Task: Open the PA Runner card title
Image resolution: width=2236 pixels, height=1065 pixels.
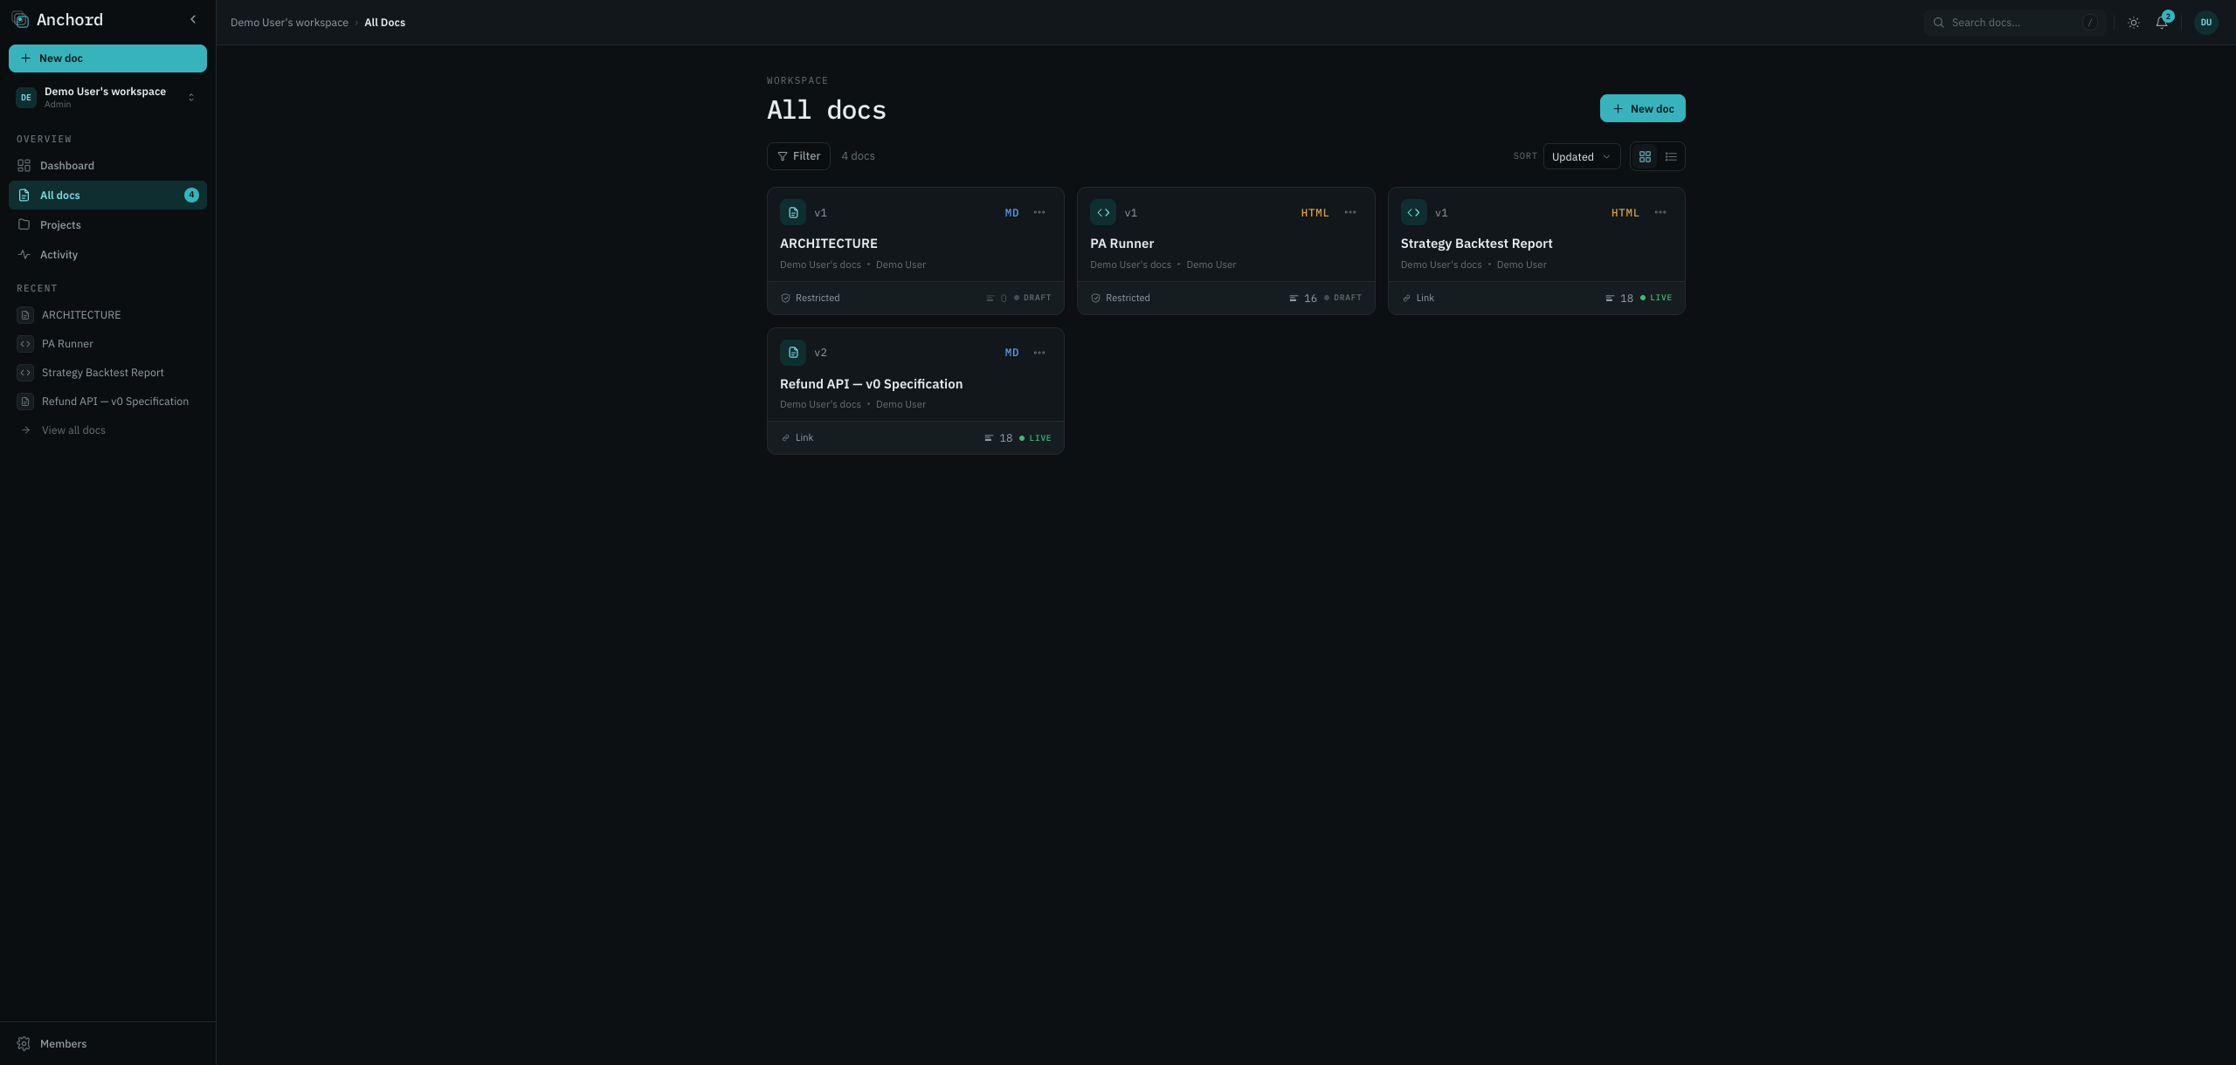Action: [x=1121, y=244]
